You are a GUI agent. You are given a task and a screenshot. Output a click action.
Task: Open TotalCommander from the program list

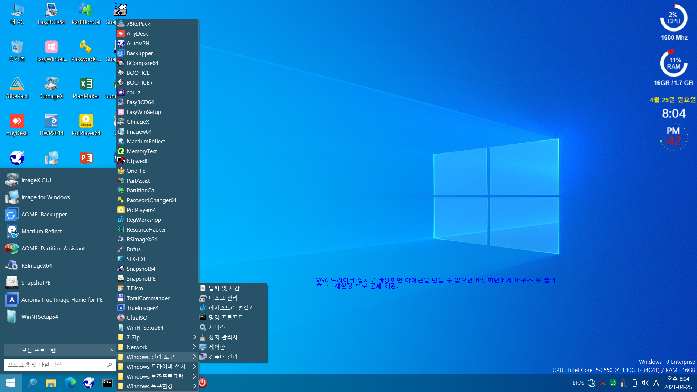[x=158, y=298]
